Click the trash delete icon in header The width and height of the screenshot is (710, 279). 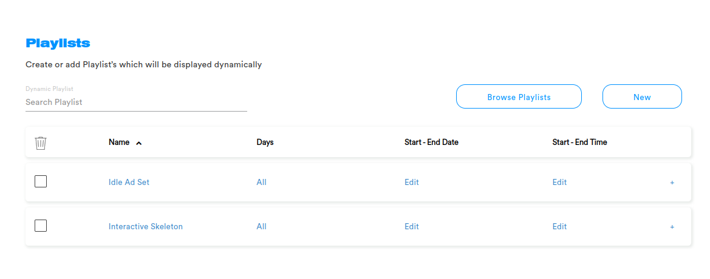pyautogui.click(x=41, y=143)
